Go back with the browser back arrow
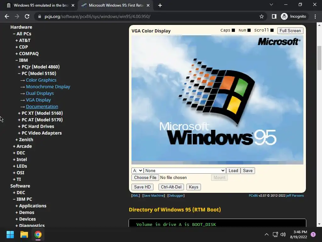The width and height of the screenshot is (322, 242). [7, 16]
